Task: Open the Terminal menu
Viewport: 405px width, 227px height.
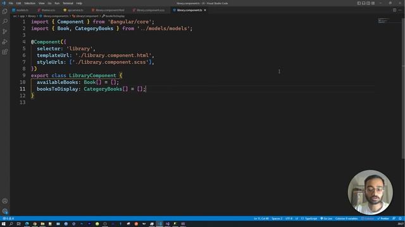Action: 68,3
